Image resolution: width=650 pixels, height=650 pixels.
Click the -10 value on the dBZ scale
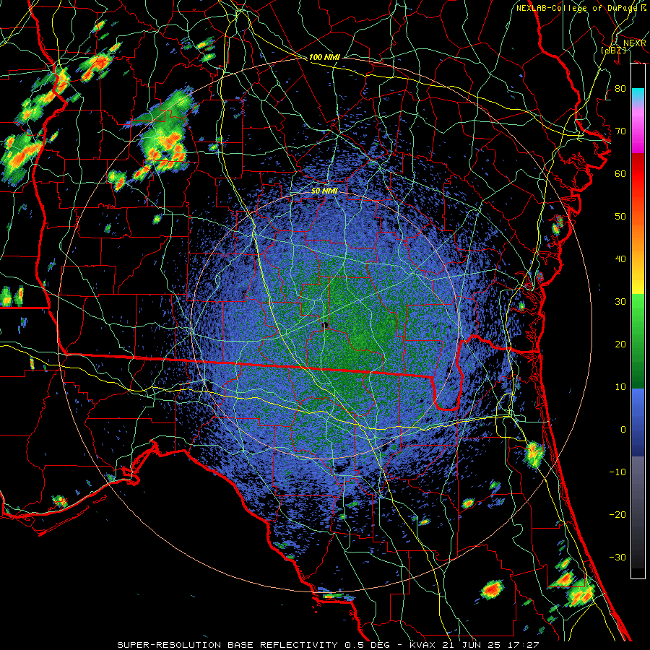point(617,472)
